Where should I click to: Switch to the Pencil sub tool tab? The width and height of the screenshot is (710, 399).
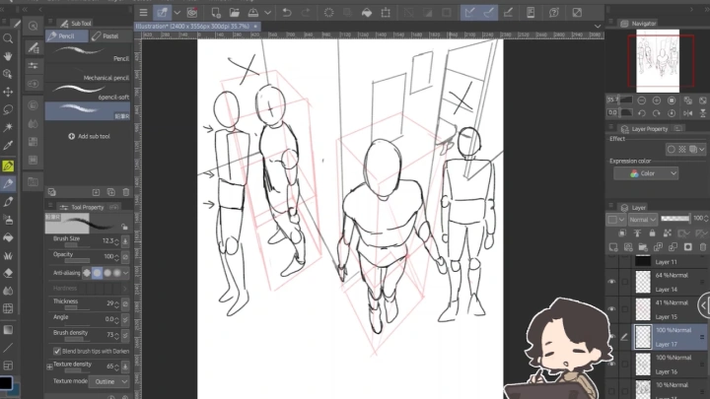(67, 36)
